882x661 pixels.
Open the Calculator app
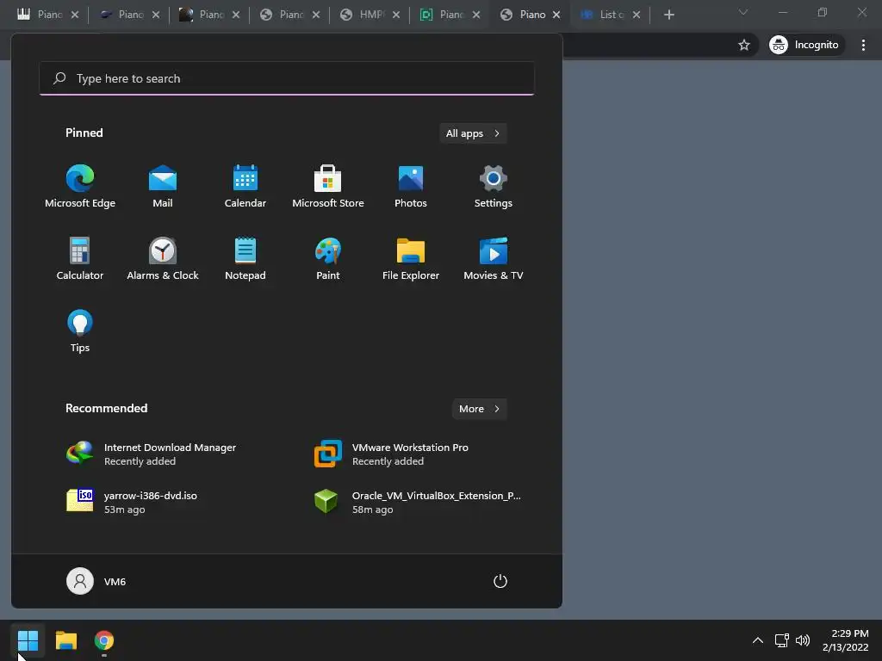point(80,258)
